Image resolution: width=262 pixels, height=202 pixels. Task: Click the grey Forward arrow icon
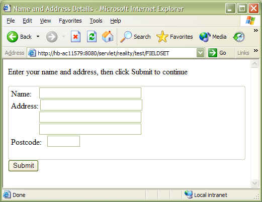[52, 37]
